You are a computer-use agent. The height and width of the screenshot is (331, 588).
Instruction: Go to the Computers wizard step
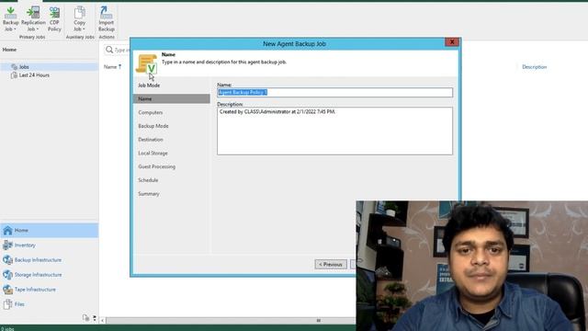point(151,112)
